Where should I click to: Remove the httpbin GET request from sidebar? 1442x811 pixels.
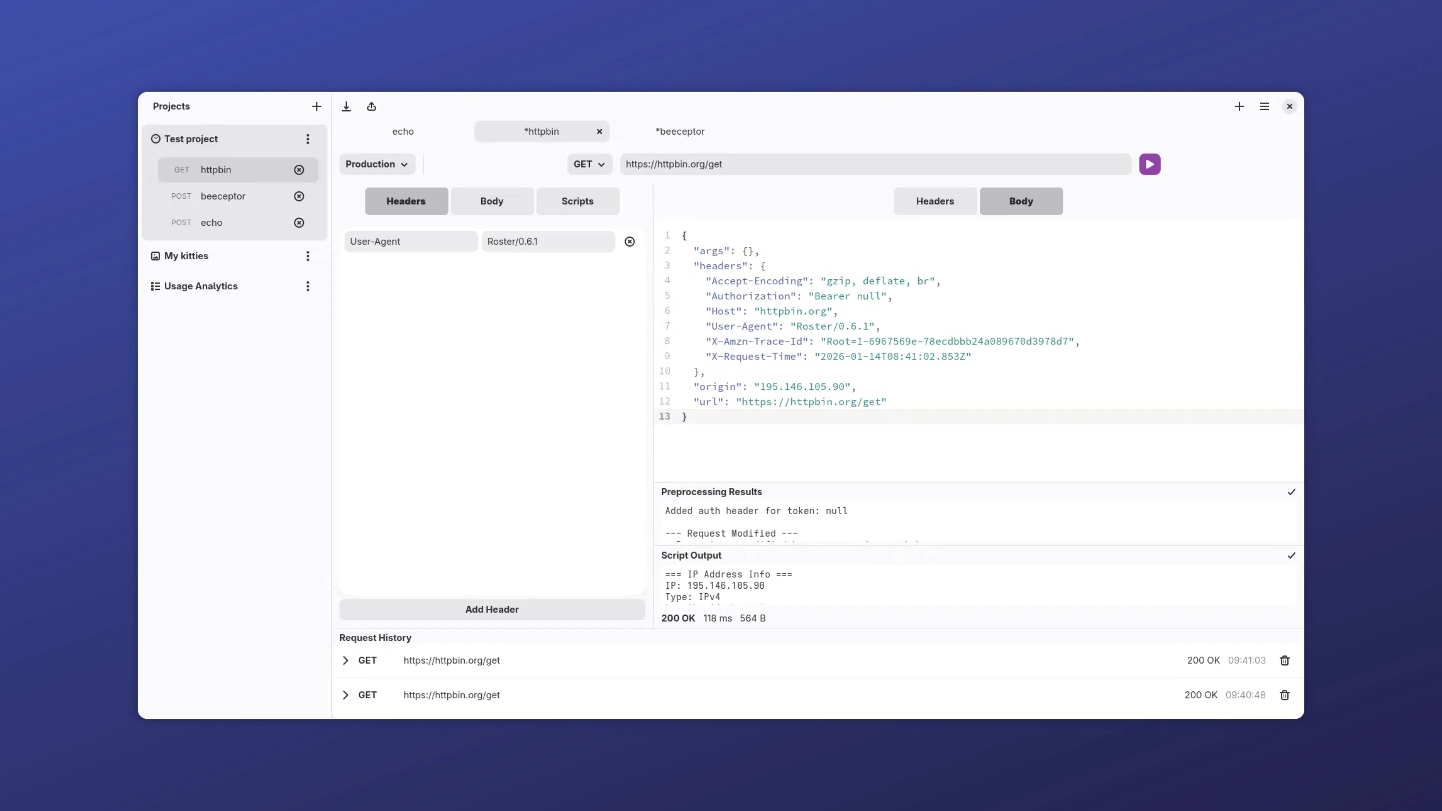[x=299, y=170]
